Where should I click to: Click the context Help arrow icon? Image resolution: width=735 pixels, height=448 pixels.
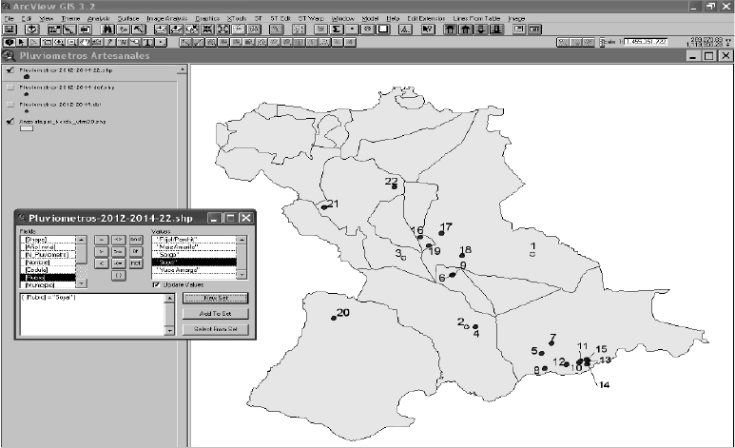tap(427, 29)
